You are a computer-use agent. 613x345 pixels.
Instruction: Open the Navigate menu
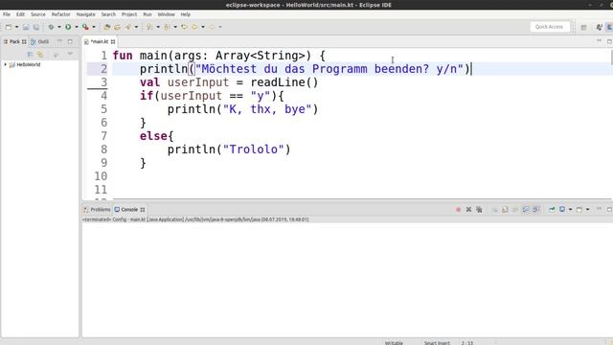click(85, 14)
